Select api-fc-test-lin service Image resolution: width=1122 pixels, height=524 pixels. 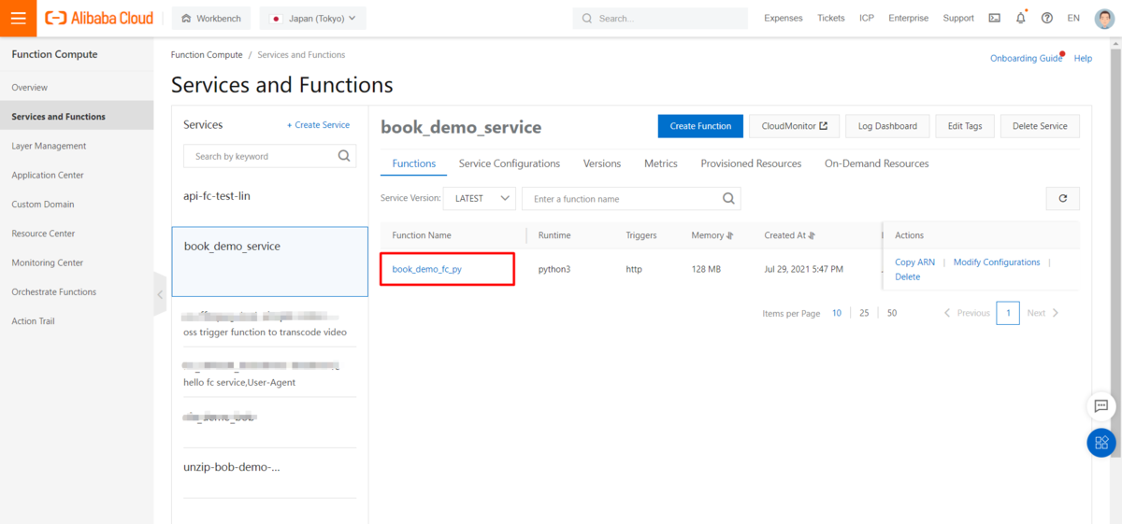(x=270, y=196)
